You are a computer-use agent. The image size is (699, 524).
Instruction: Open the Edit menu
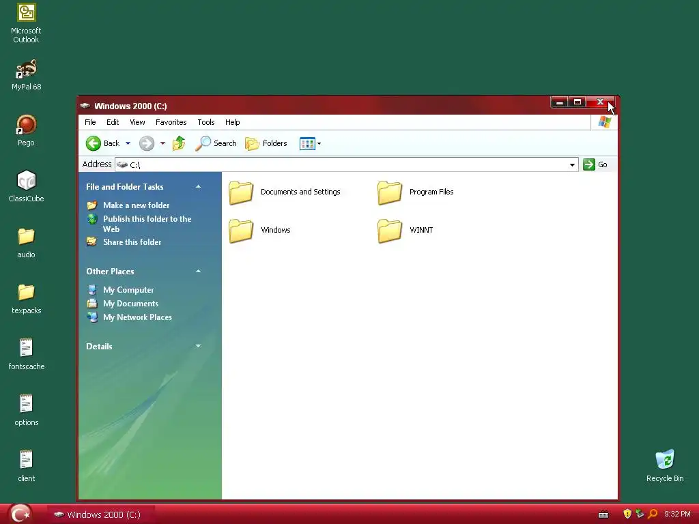tap(113, 122)
